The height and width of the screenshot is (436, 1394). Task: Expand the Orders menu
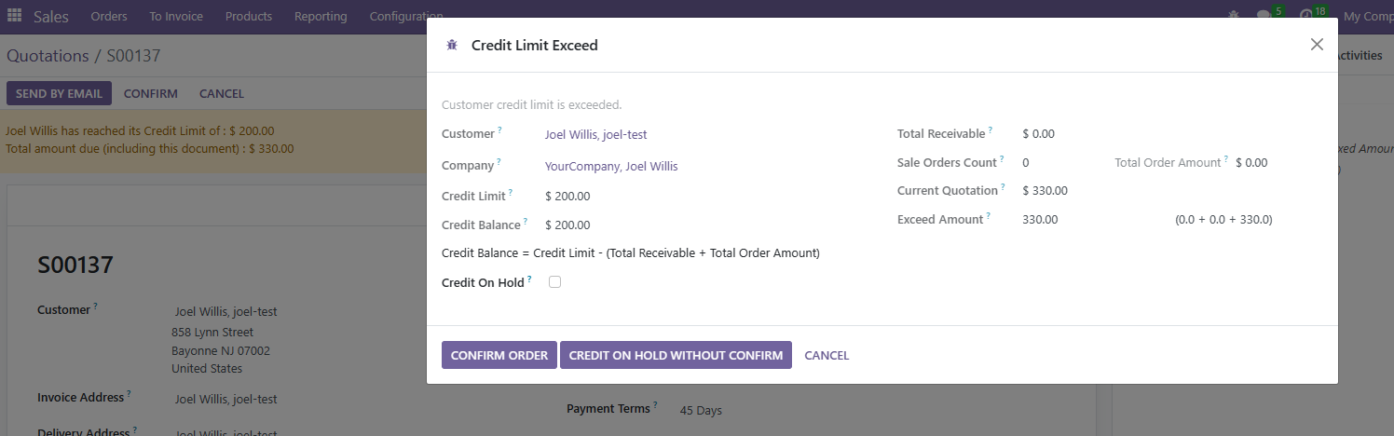pyautogui.click(x=109, y=17)
